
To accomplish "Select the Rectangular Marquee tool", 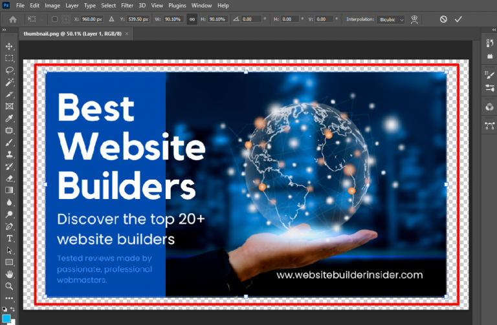I will pyautogui.click(x=9, y=58).
